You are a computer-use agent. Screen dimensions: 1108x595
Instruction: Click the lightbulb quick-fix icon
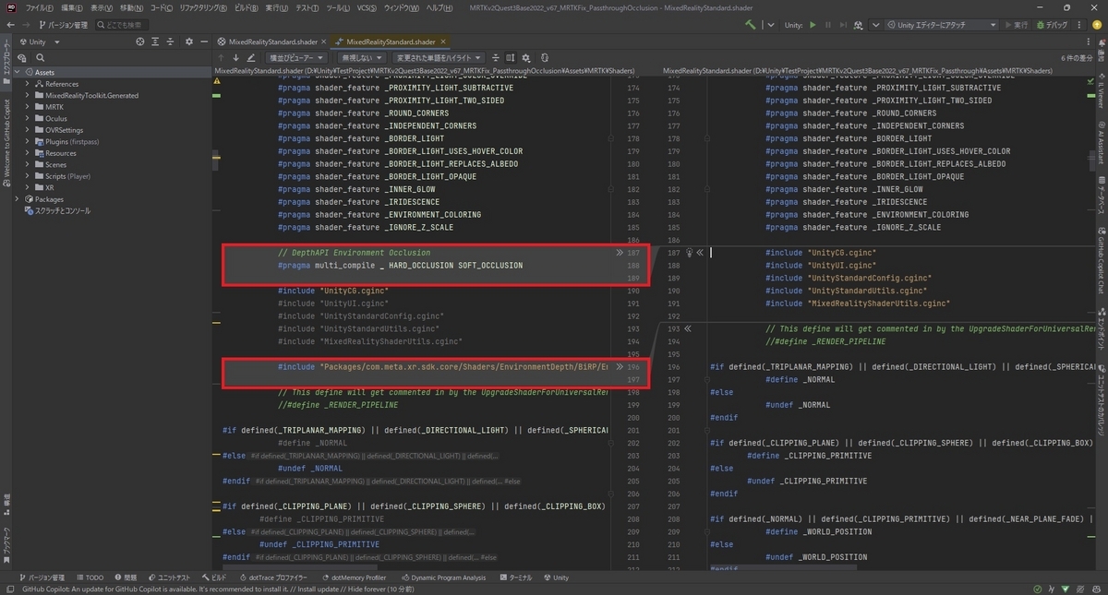pos(689,252)
